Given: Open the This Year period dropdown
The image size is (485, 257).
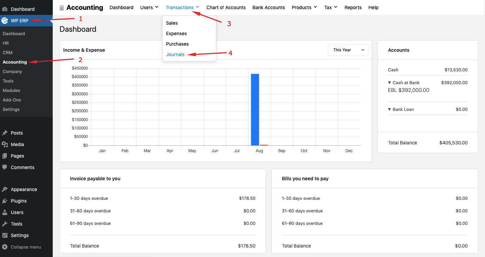Looking at the screenshot, I should [x=348, y=50].
